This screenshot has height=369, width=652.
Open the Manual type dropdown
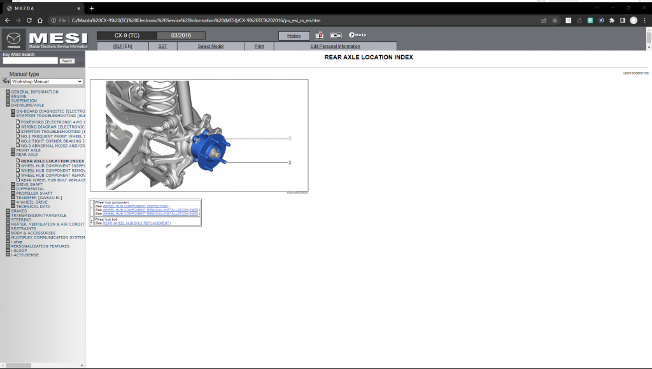pyautogui.click(x=46, y=81)
